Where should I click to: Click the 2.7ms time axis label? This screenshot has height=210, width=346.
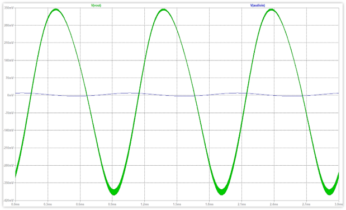(x=306, y=204)
